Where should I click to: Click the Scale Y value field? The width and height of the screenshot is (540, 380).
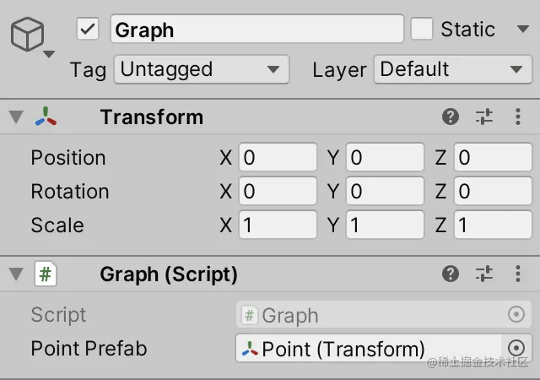385,225
